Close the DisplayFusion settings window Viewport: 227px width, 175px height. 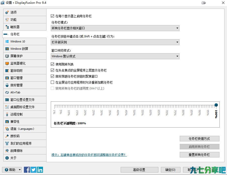coord(223,3)
